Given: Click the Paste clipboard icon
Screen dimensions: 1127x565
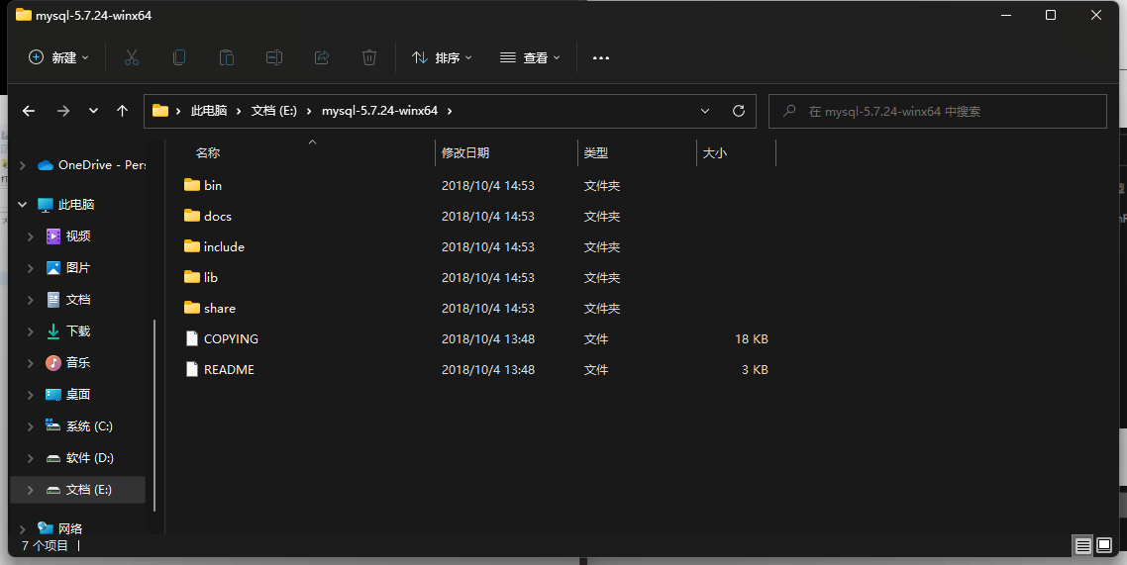Looking at the screenshot, I should click(x=227, y=57).
